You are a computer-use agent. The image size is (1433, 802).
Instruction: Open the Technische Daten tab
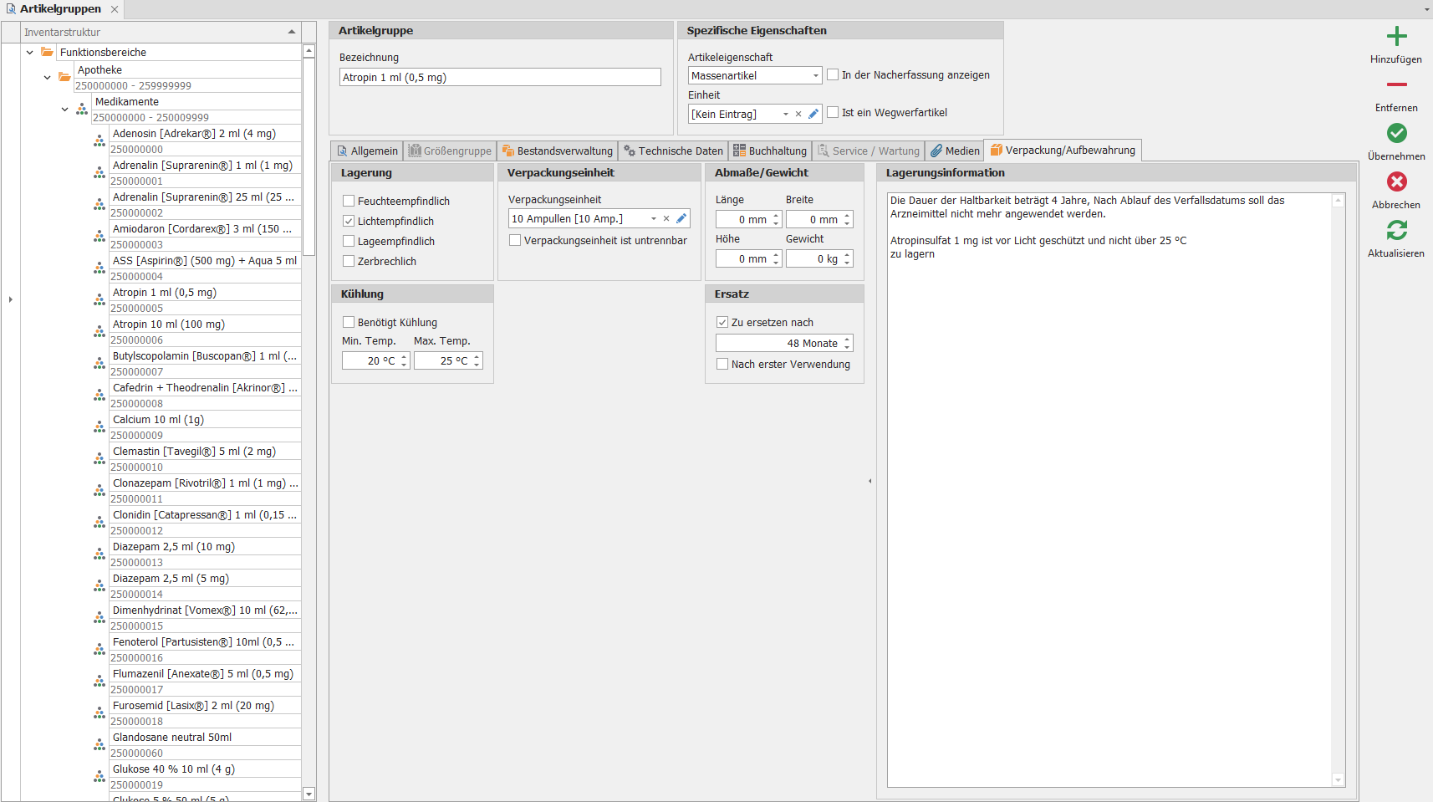point(673,151)
